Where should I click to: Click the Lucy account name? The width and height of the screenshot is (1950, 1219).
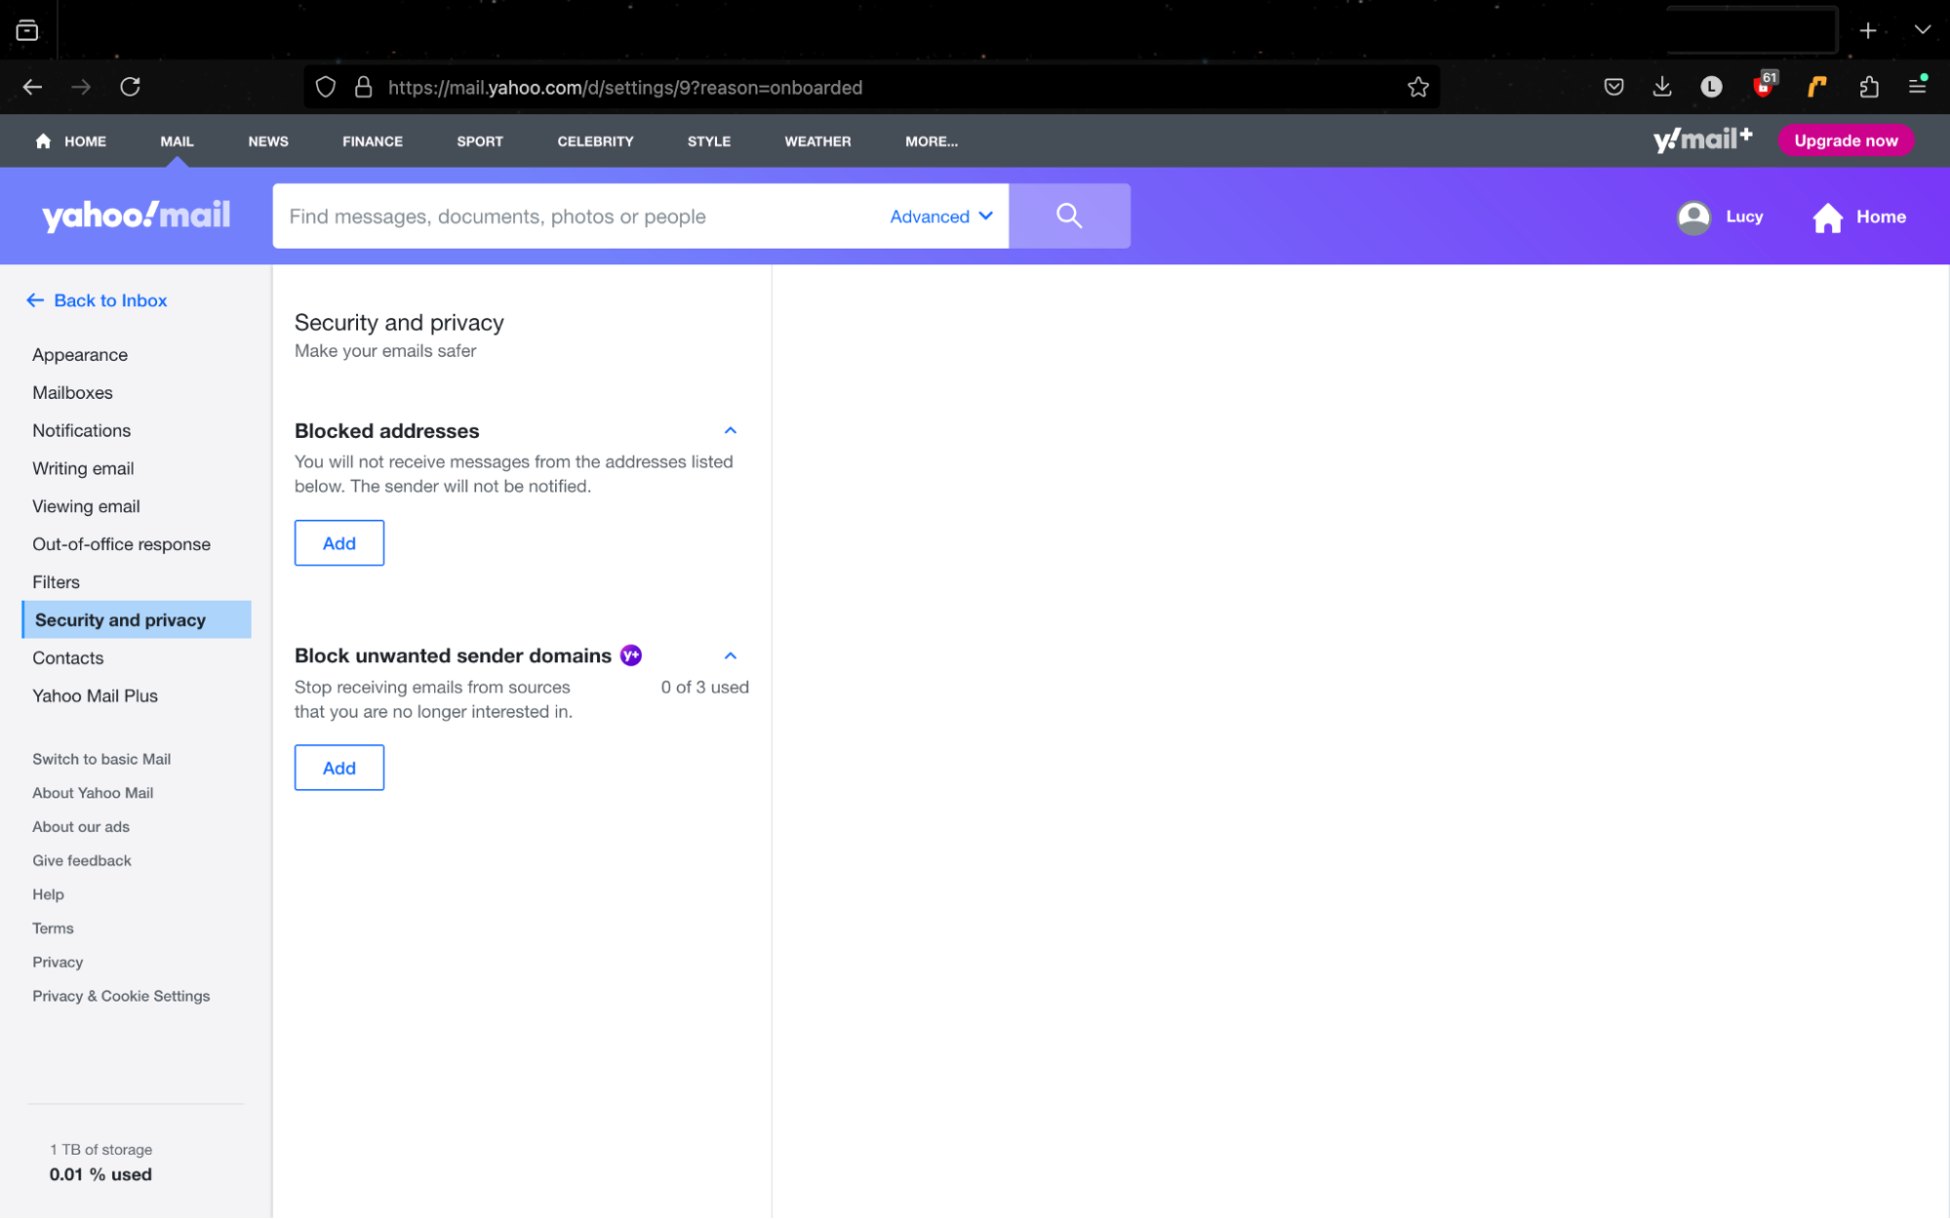[x=1744, y=216]
